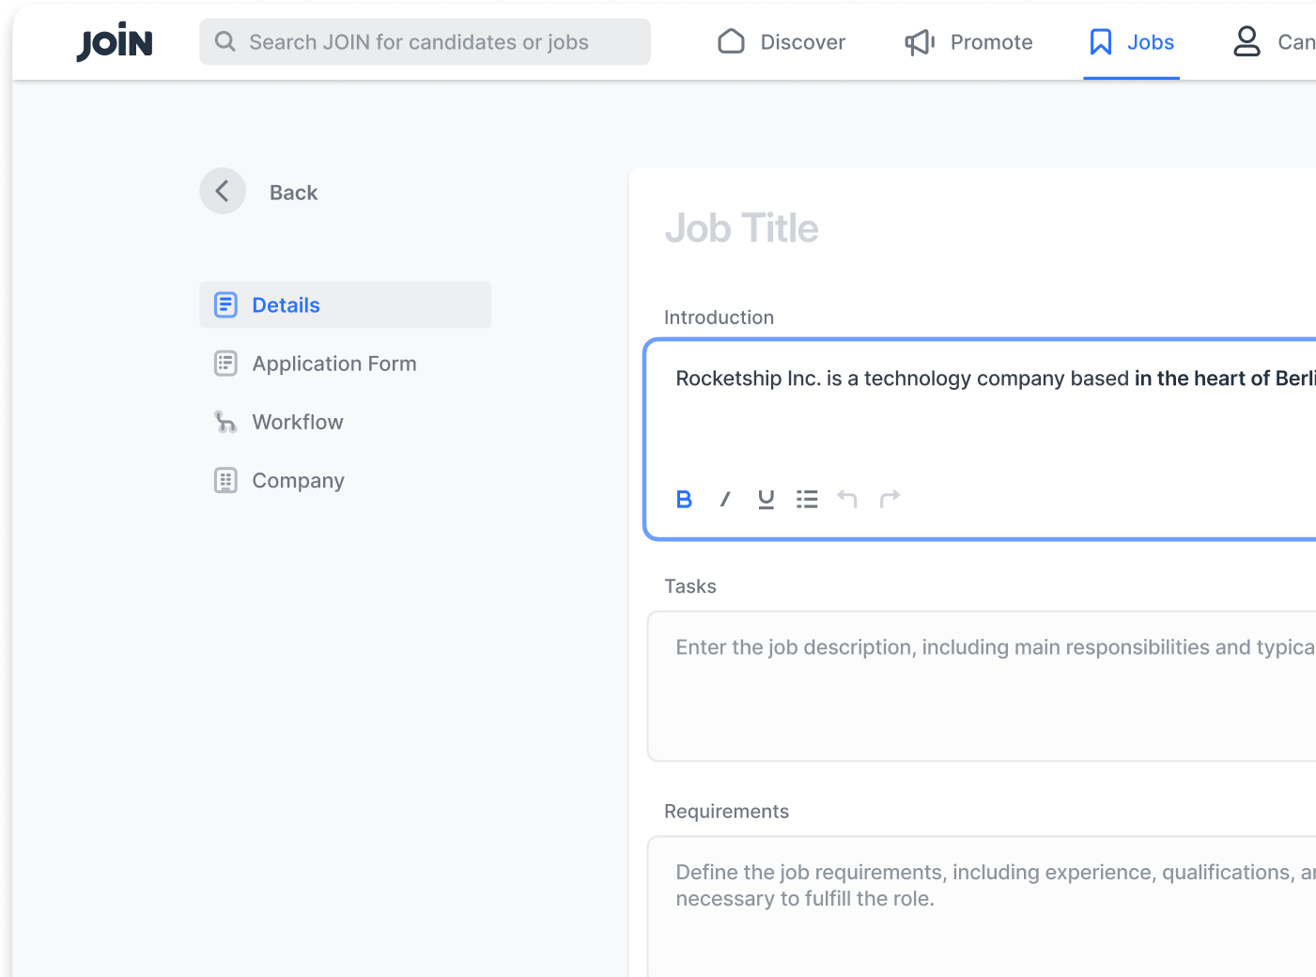The height and width of the screenshot is (977, 1316).
Task: Open the Application Form section
Action: click(333, 364)
